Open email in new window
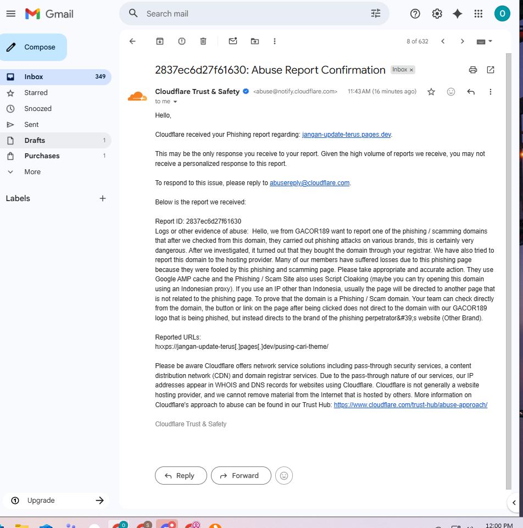Image resolution: width=523 pixels, height=528 pixels. coord(491,70)
